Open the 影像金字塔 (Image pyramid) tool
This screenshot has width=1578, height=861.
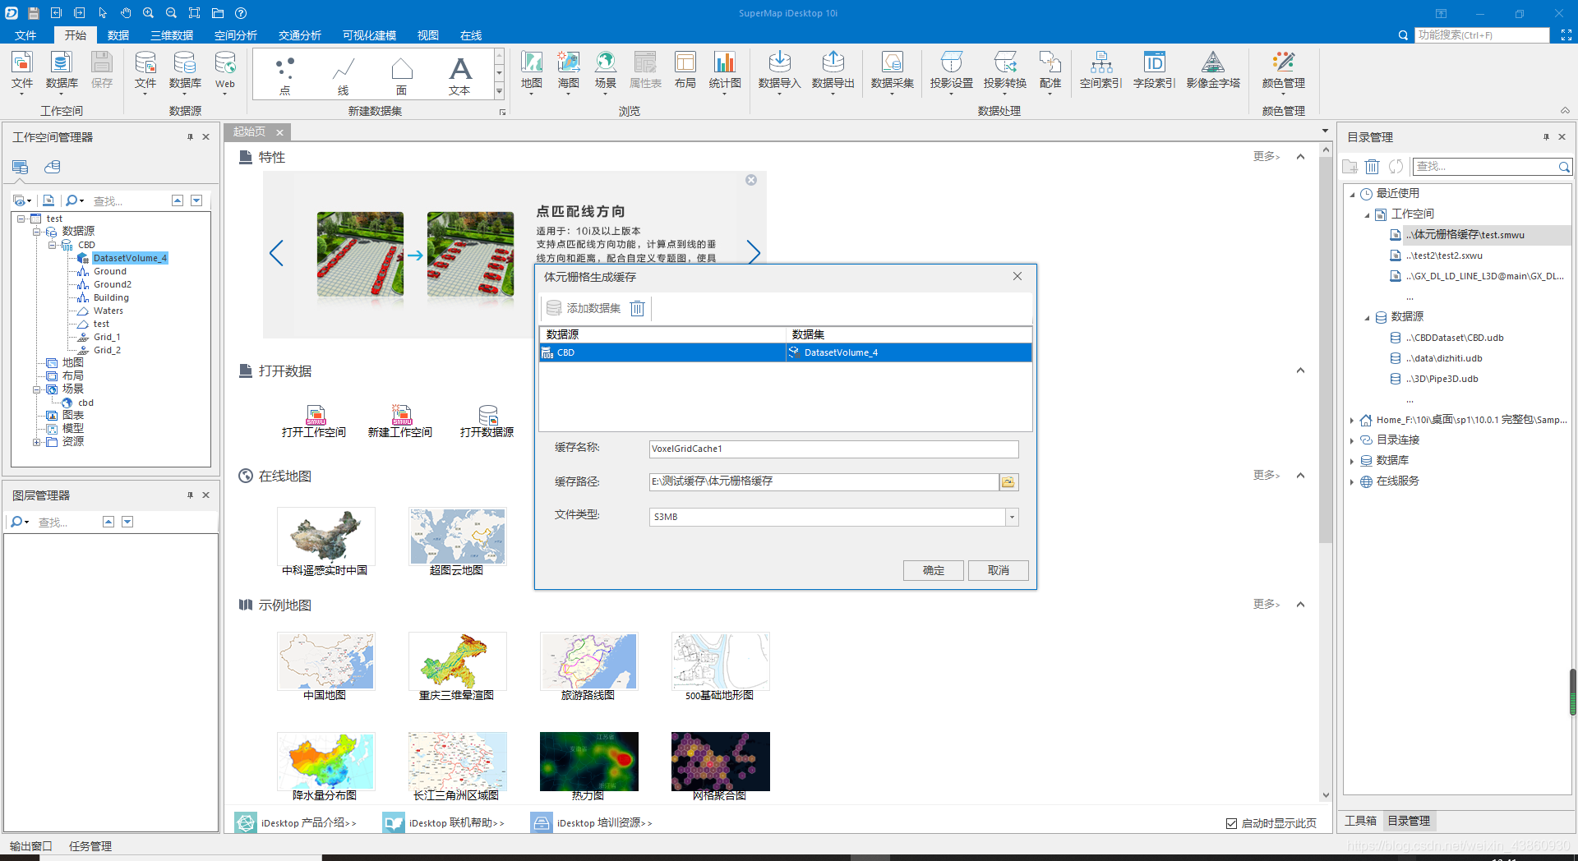[1213, 71]
